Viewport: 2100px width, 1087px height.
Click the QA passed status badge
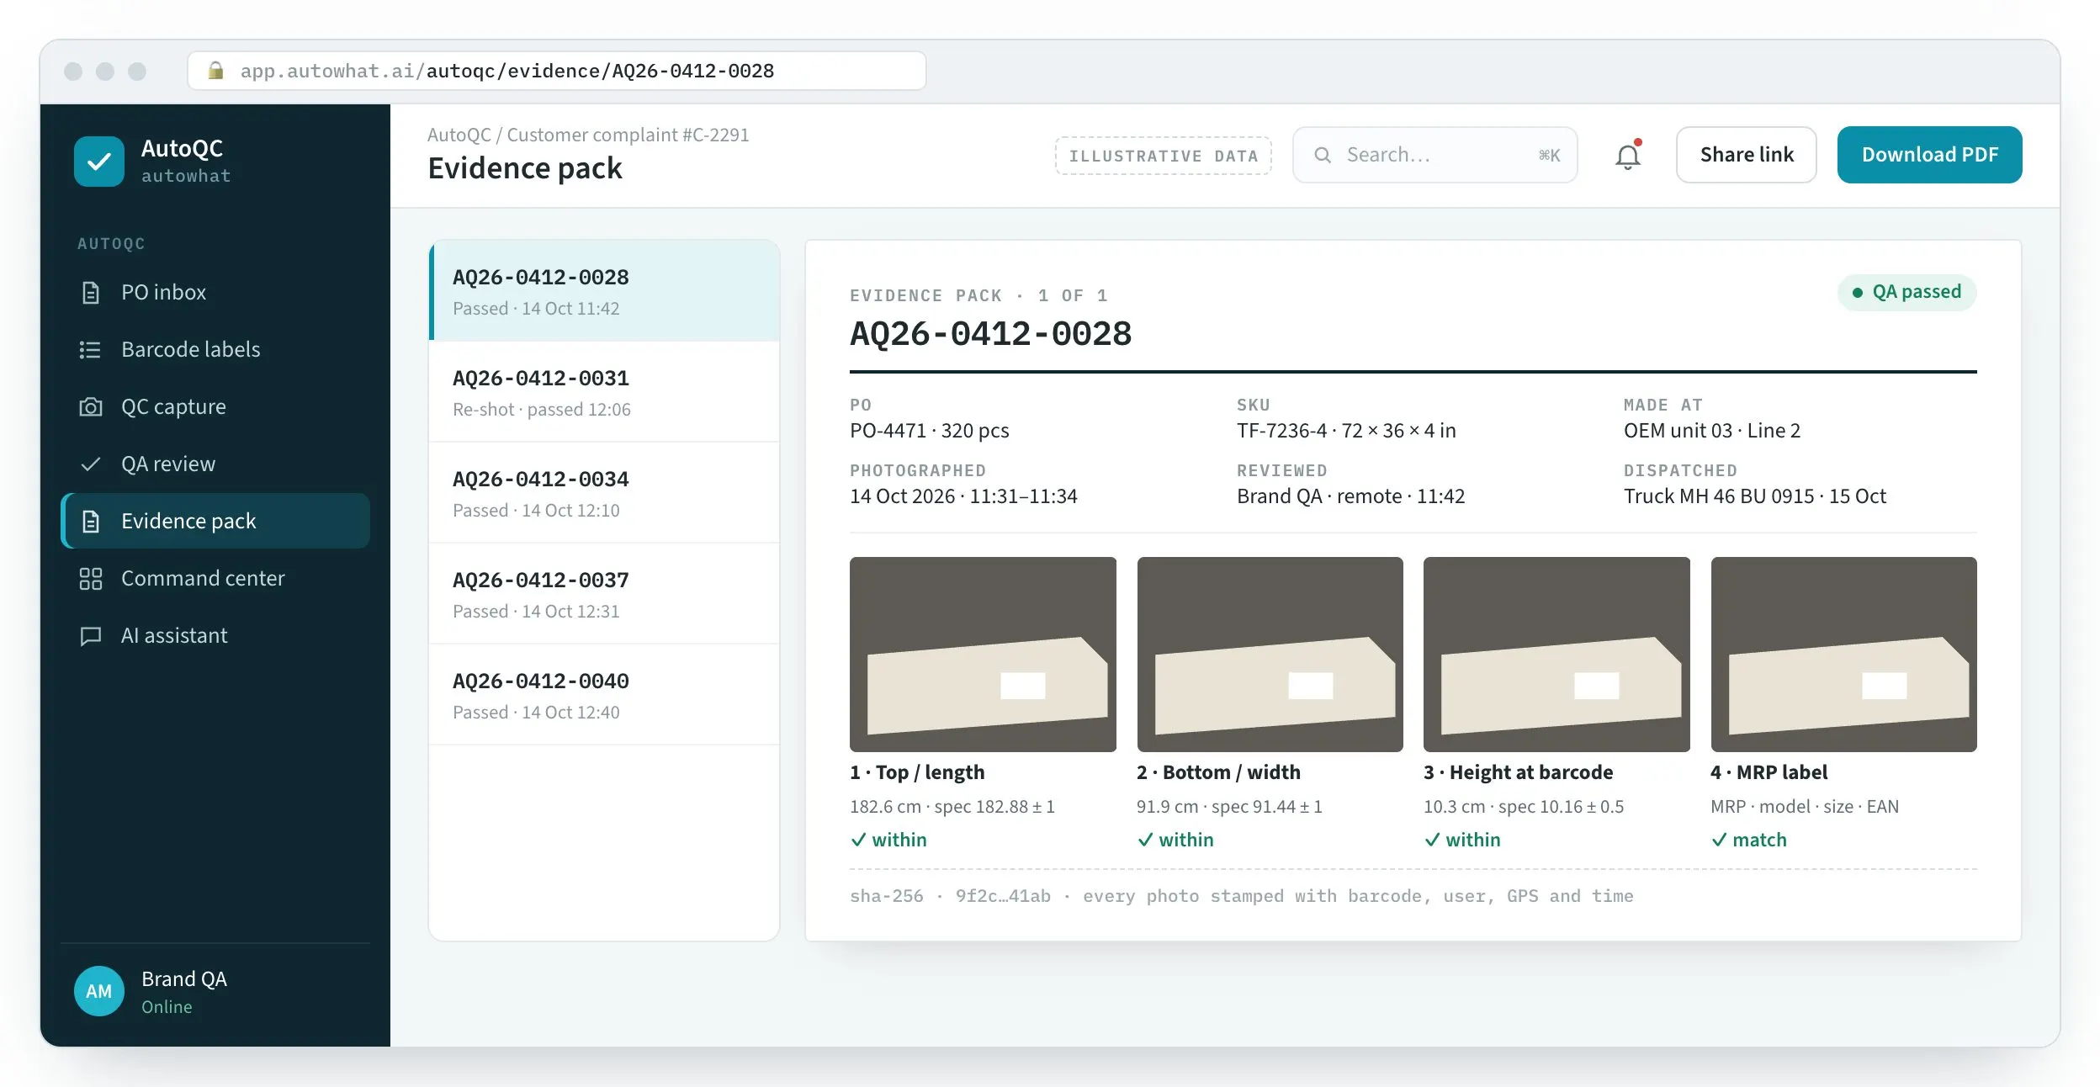click(1906, 292)
